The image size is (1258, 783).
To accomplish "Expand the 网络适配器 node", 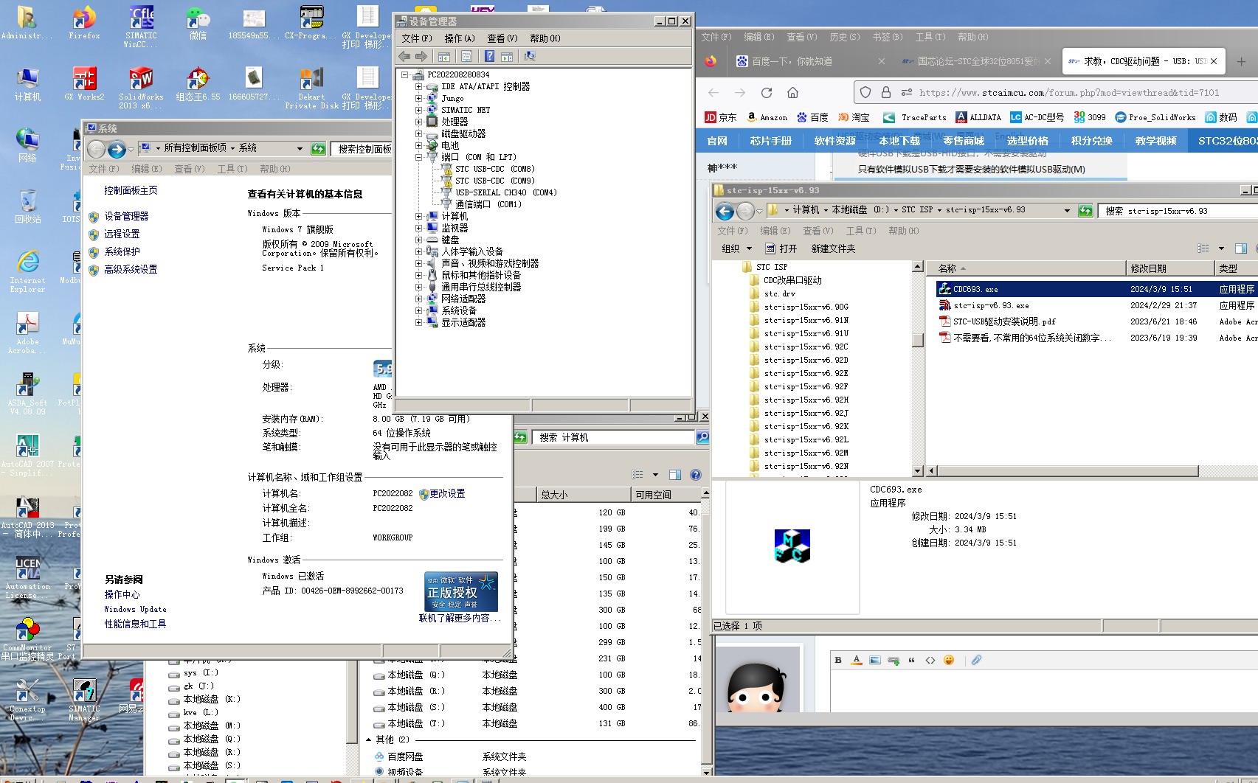I will pyautogui.click(x=419, y=299).
